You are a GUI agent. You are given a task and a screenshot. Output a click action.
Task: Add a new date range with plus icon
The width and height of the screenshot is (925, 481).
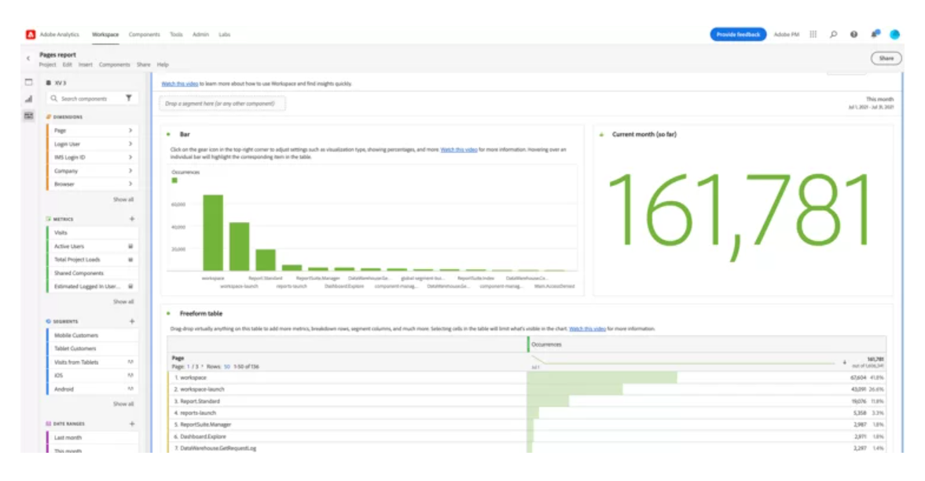click(131, 424)
